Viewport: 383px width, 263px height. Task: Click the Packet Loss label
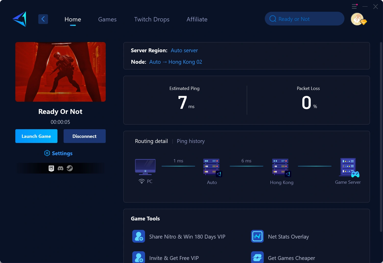[x=308, y=88]
